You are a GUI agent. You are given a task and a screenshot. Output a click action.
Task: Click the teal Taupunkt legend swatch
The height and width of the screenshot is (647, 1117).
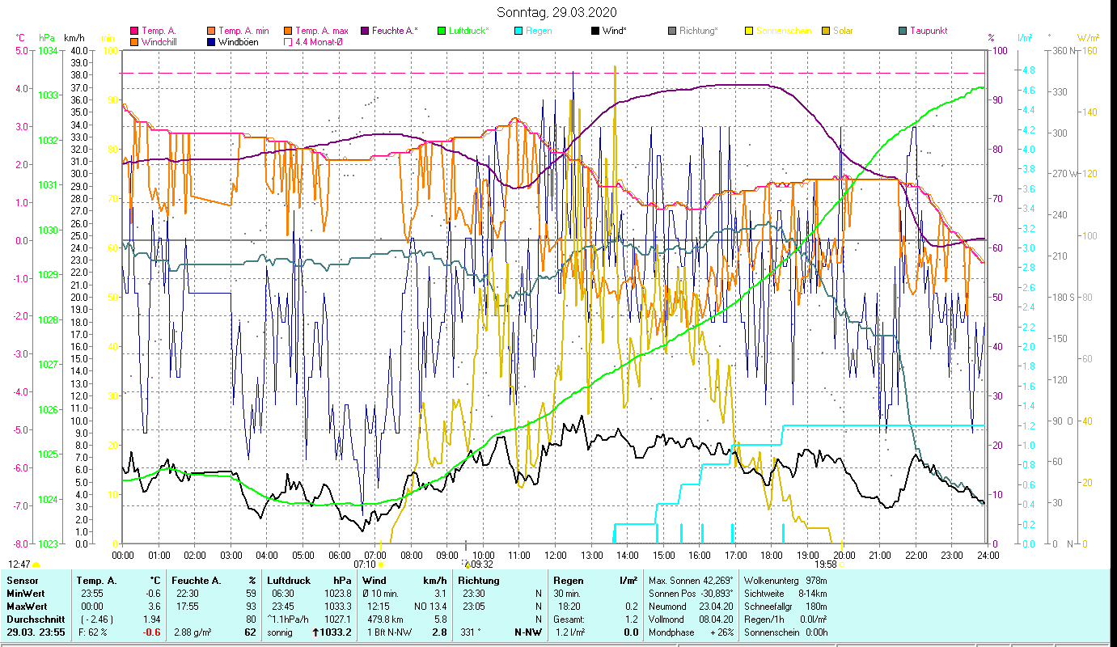point(903,31)
